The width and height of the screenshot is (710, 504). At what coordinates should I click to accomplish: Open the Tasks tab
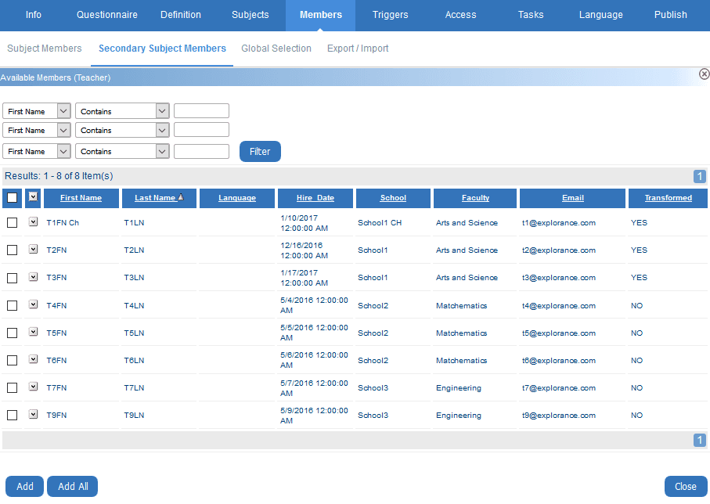(531, 15)
